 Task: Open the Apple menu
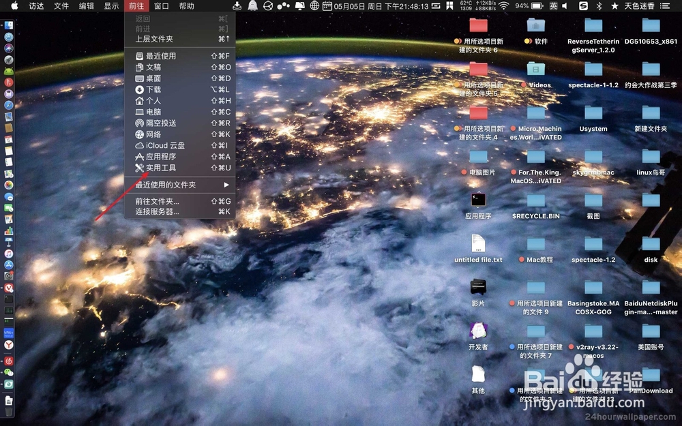[x=14, y=5]
